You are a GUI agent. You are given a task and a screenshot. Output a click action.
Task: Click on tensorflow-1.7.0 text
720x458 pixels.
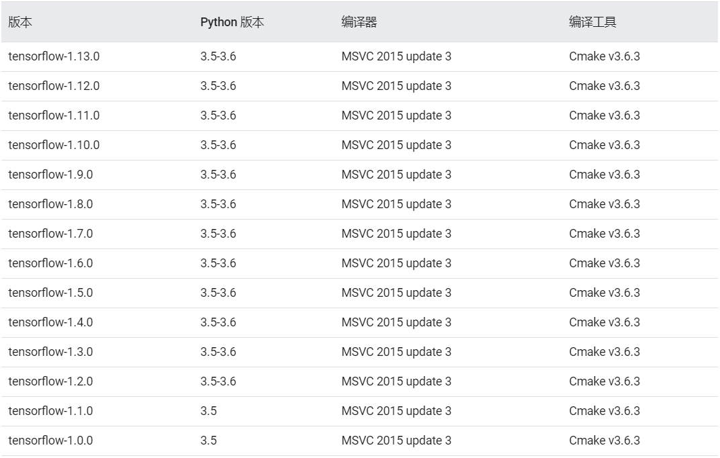[50, 234]
